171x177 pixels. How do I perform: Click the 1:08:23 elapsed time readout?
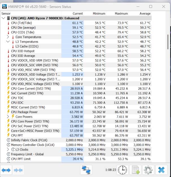[x=111, y=170]
